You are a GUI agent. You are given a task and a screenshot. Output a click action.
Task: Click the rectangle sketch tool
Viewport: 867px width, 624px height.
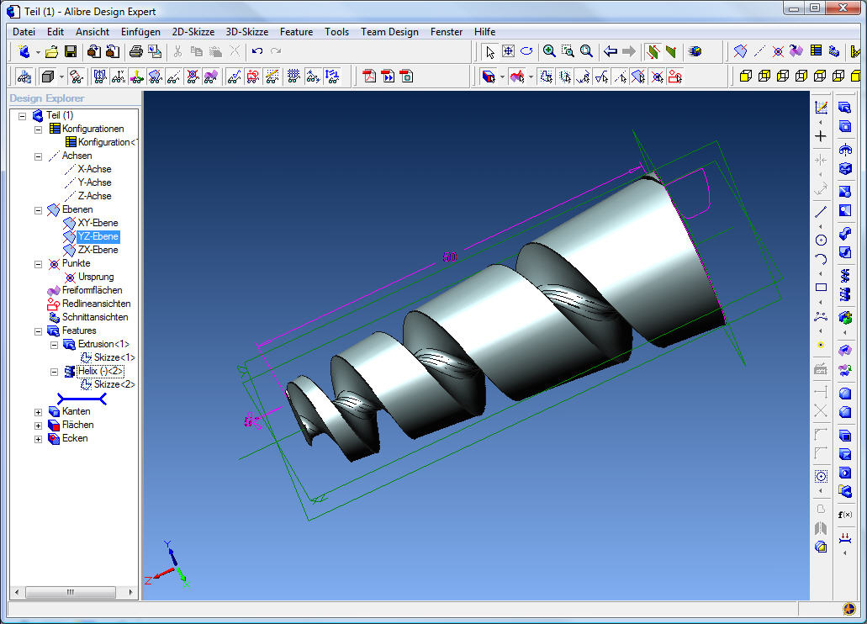(x=821, y=288)
